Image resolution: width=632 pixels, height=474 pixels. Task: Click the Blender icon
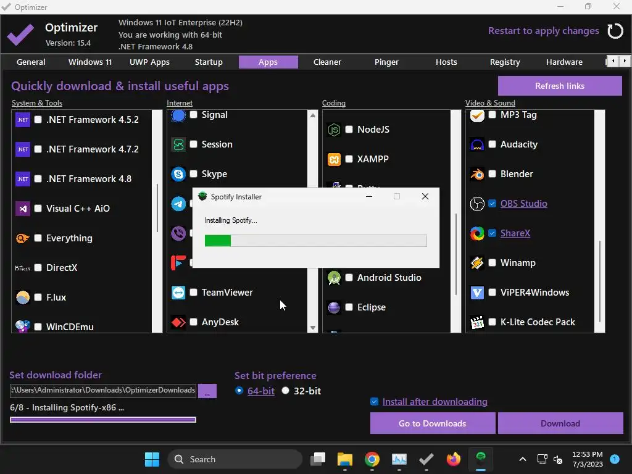[477, 174]
